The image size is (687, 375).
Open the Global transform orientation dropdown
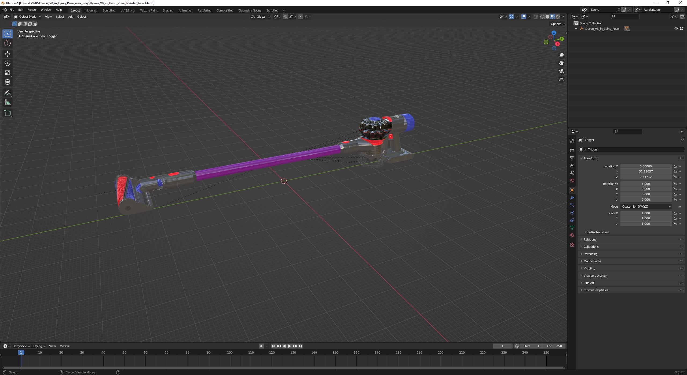click(261, 17)
